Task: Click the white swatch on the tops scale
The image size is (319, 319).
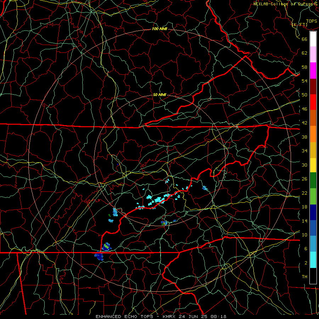Action: pyautogui.click(x=313, y=39)
